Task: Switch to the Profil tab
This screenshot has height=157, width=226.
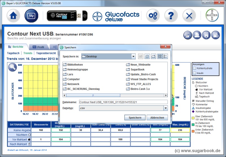Action: click(x=38, y=47)
